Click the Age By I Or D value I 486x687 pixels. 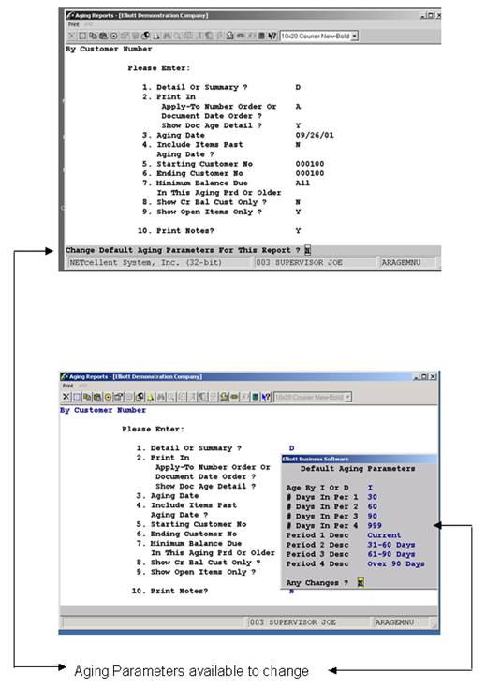click(370, 488)
